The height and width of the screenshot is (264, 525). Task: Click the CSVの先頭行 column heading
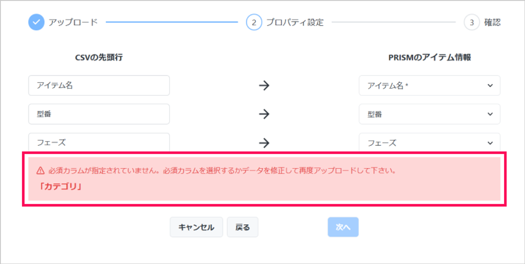click(99, 58)
